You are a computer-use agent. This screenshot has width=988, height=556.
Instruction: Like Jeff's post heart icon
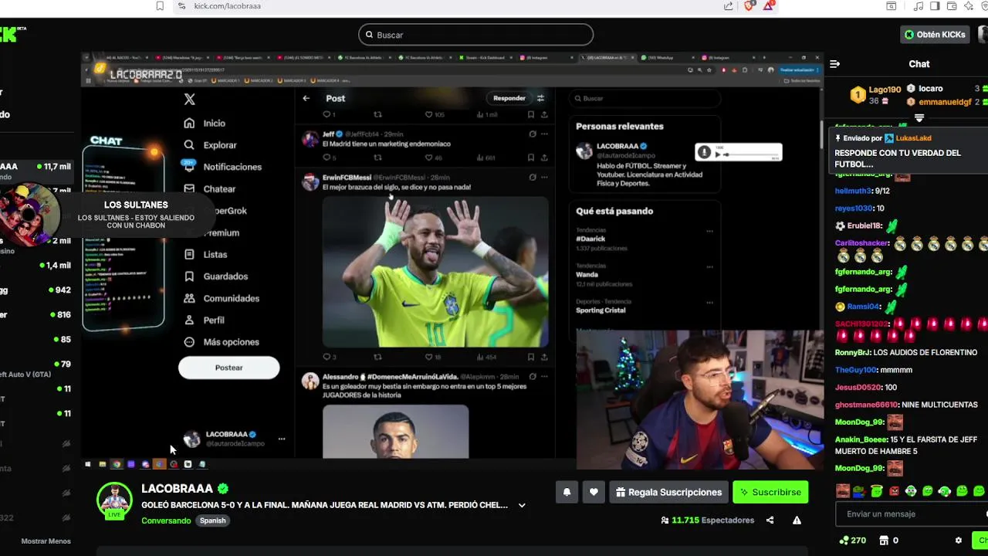(x=428, y=158)
